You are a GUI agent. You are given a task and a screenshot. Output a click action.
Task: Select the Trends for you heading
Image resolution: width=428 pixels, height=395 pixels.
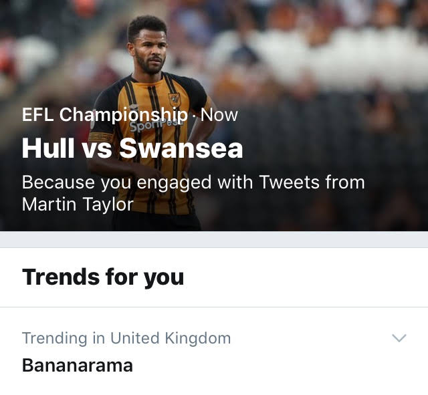coord(102,277)
